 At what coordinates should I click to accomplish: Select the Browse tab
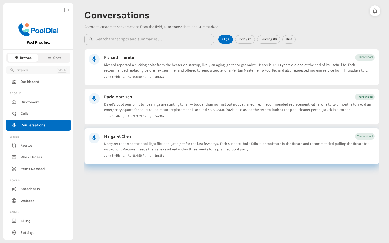23,58
